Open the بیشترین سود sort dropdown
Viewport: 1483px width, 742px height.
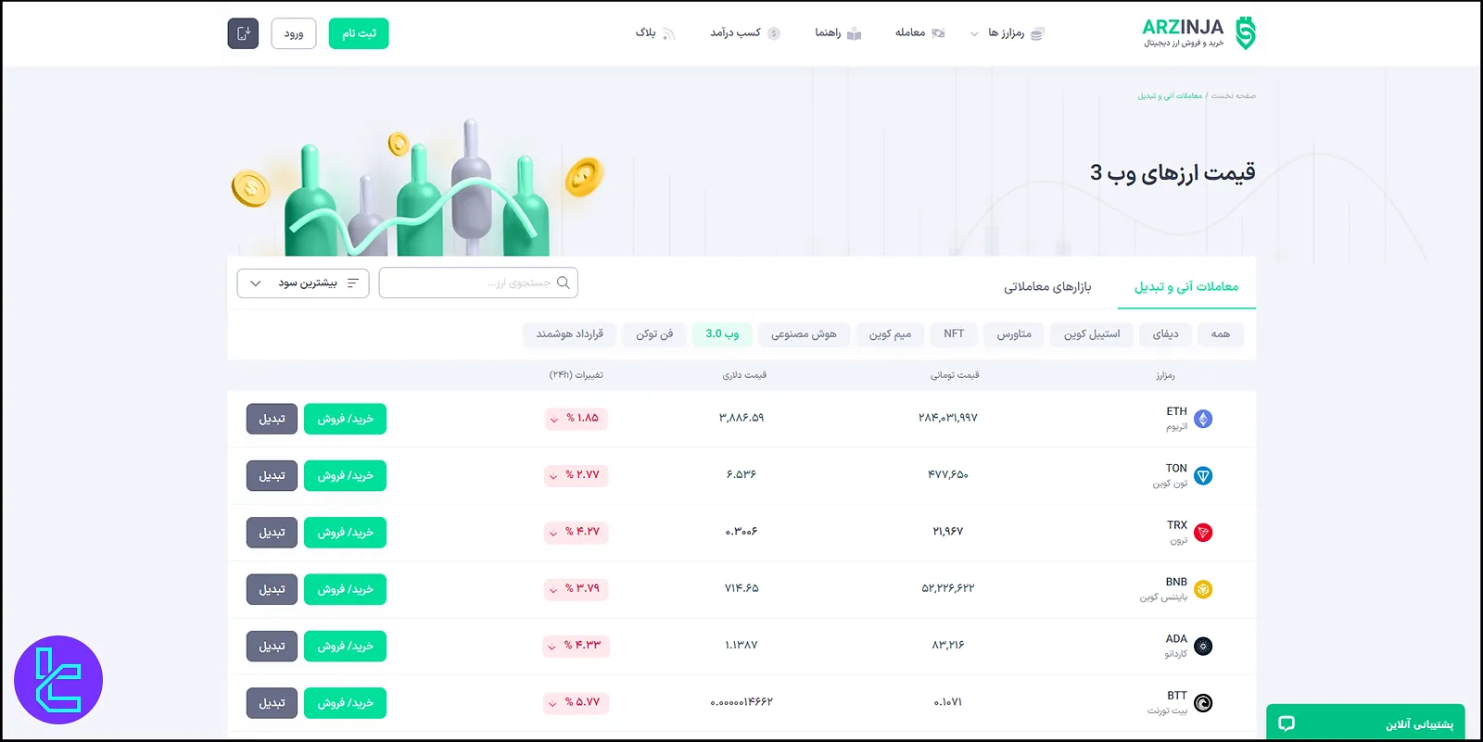[x=303, y=283]
